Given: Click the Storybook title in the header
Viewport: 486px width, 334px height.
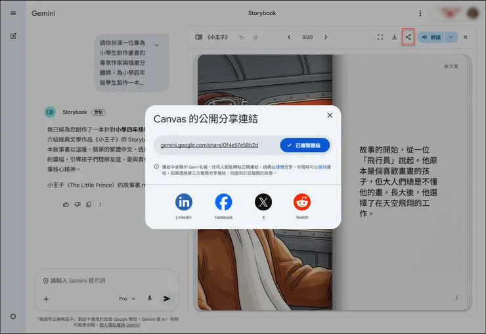Looking at the screenshot, I should click(262, 13).
